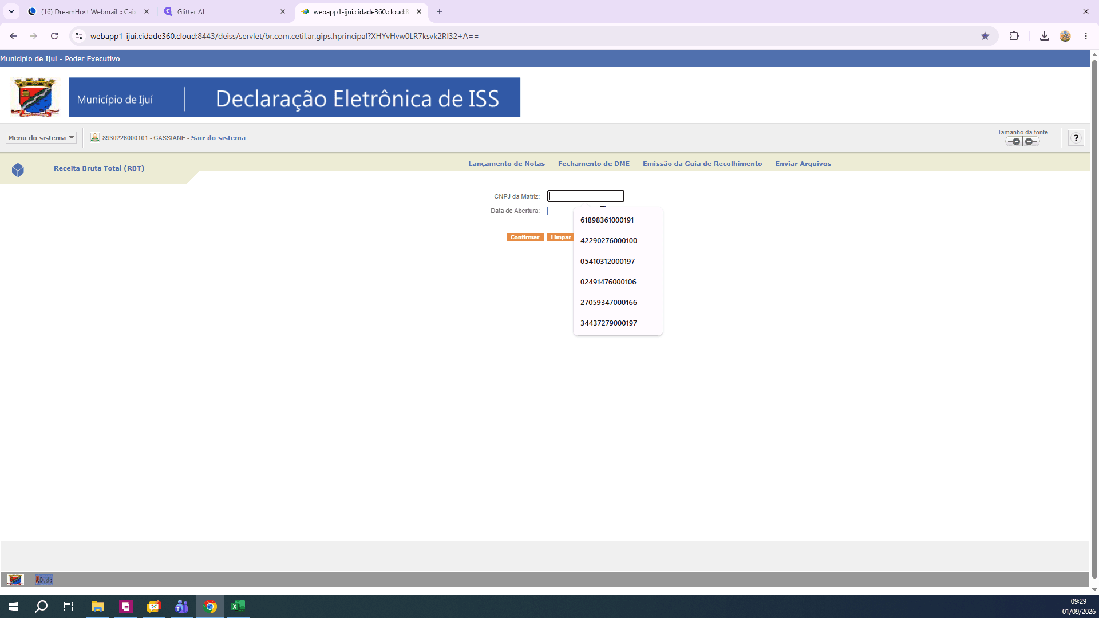Open Microsoft Teams from the taskbar
This screenshot has width=1099, height=618.
[x=182, y=607]
